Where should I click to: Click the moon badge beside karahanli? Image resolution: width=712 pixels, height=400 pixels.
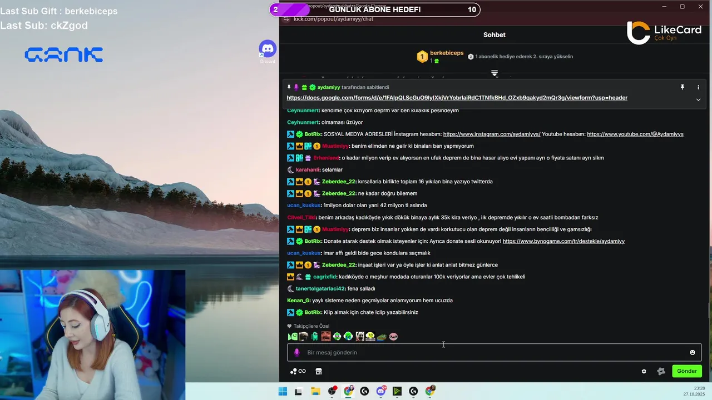[290, 169]
